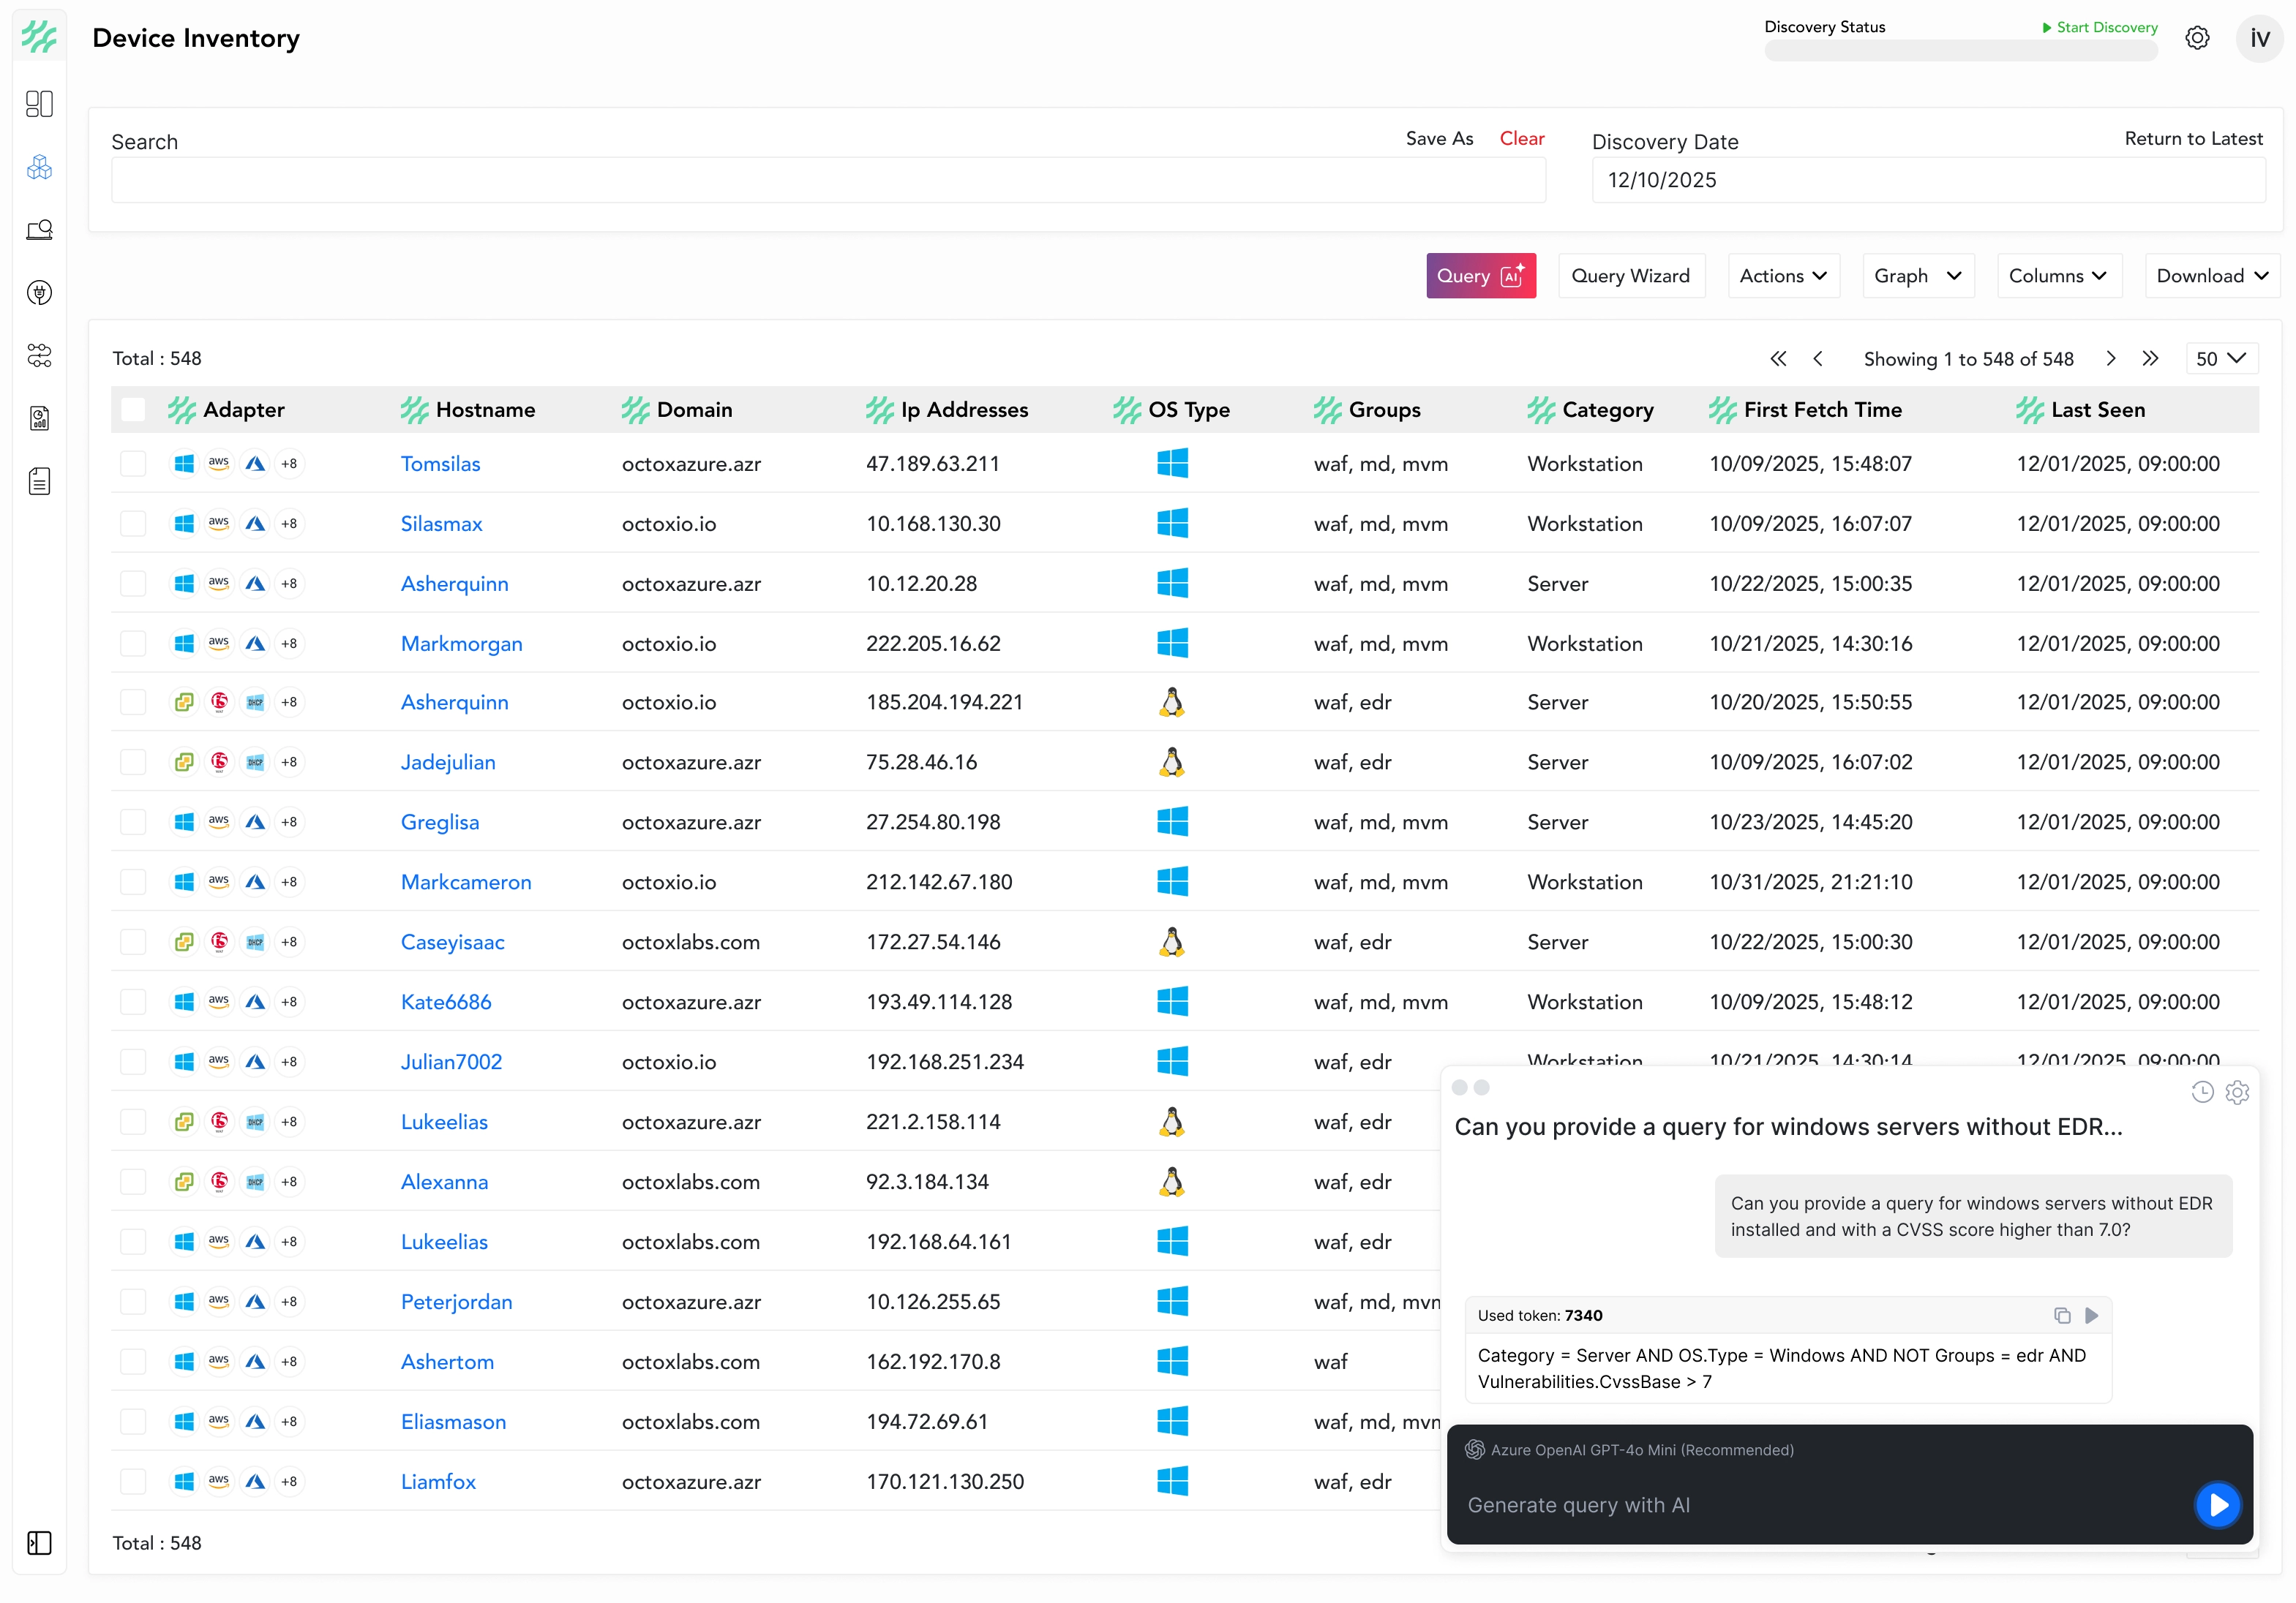2296x1603 pixels.
Task: Open the page size 50 dropdown
Action: point(2222,359)
